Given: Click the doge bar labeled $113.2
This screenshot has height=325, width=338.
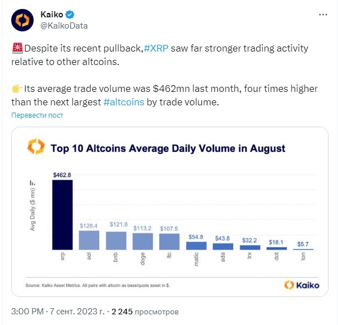Looking at the screenshot, I should point(142,241).
